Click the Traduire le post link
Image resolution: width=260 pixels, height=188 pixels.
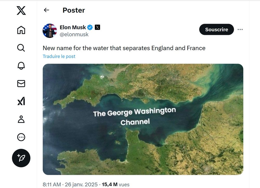point(59,56)
